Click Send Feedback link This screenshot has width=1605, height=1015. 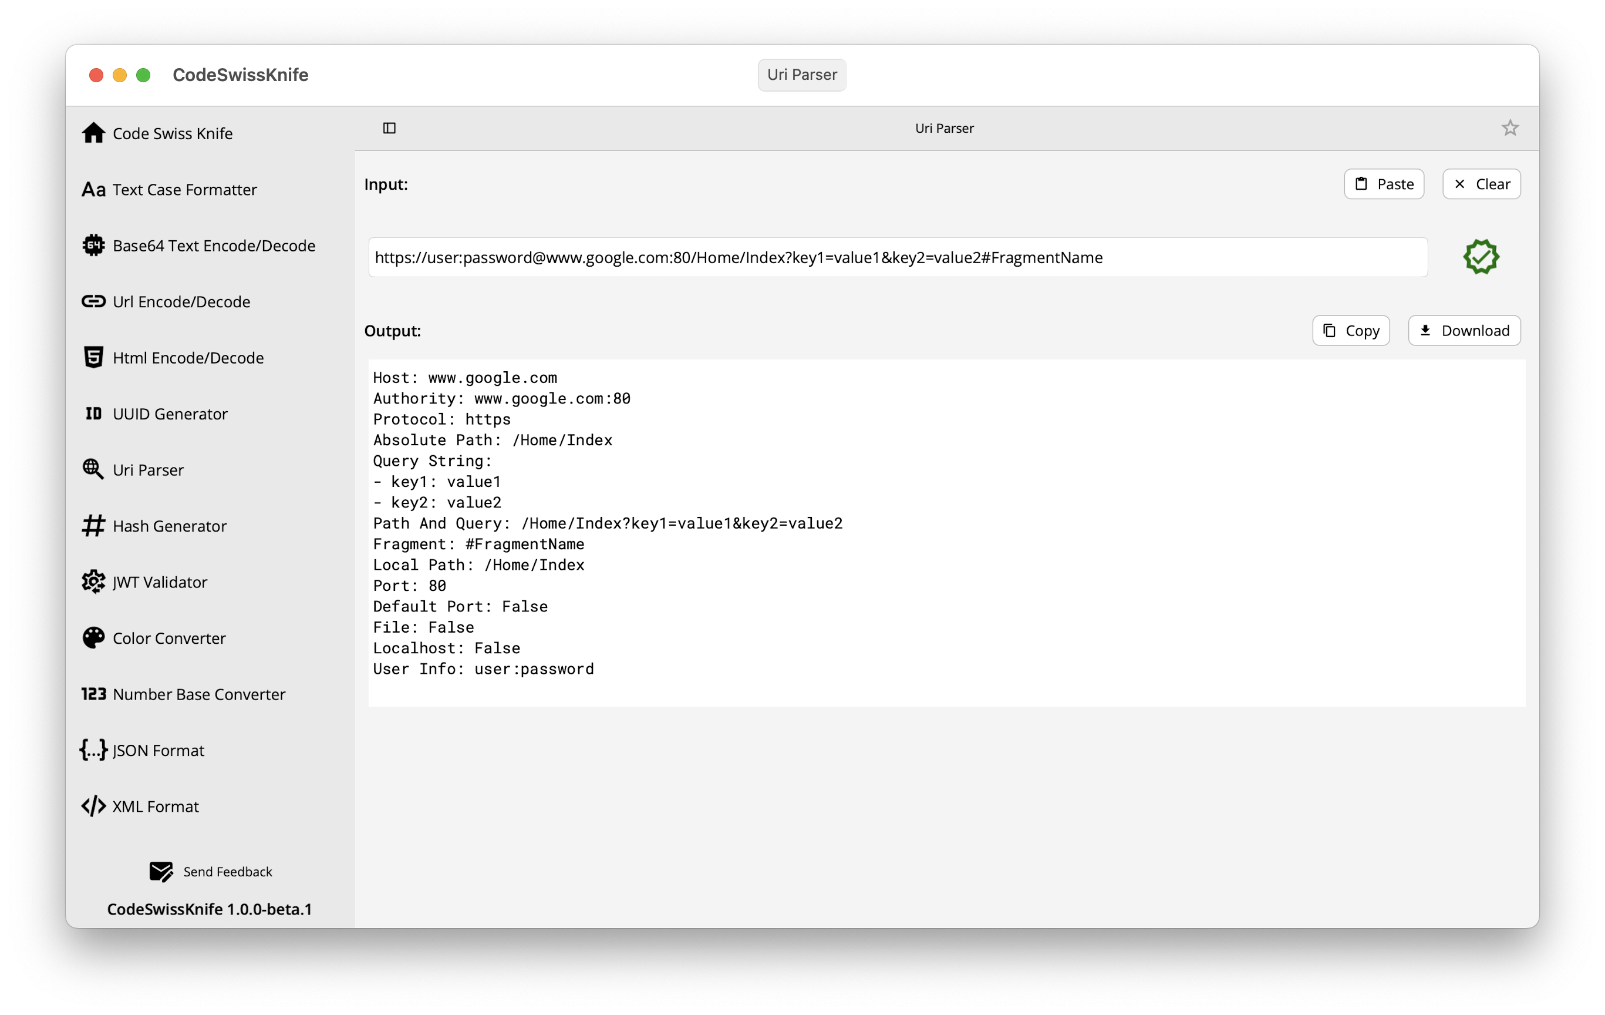[x=227, y=872]
